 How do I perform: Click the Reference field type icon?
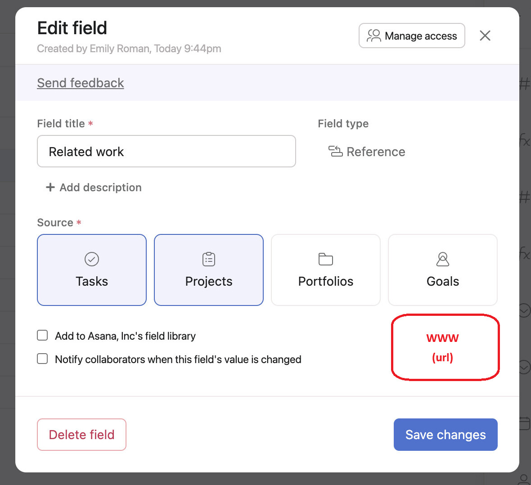click(335, 152)
